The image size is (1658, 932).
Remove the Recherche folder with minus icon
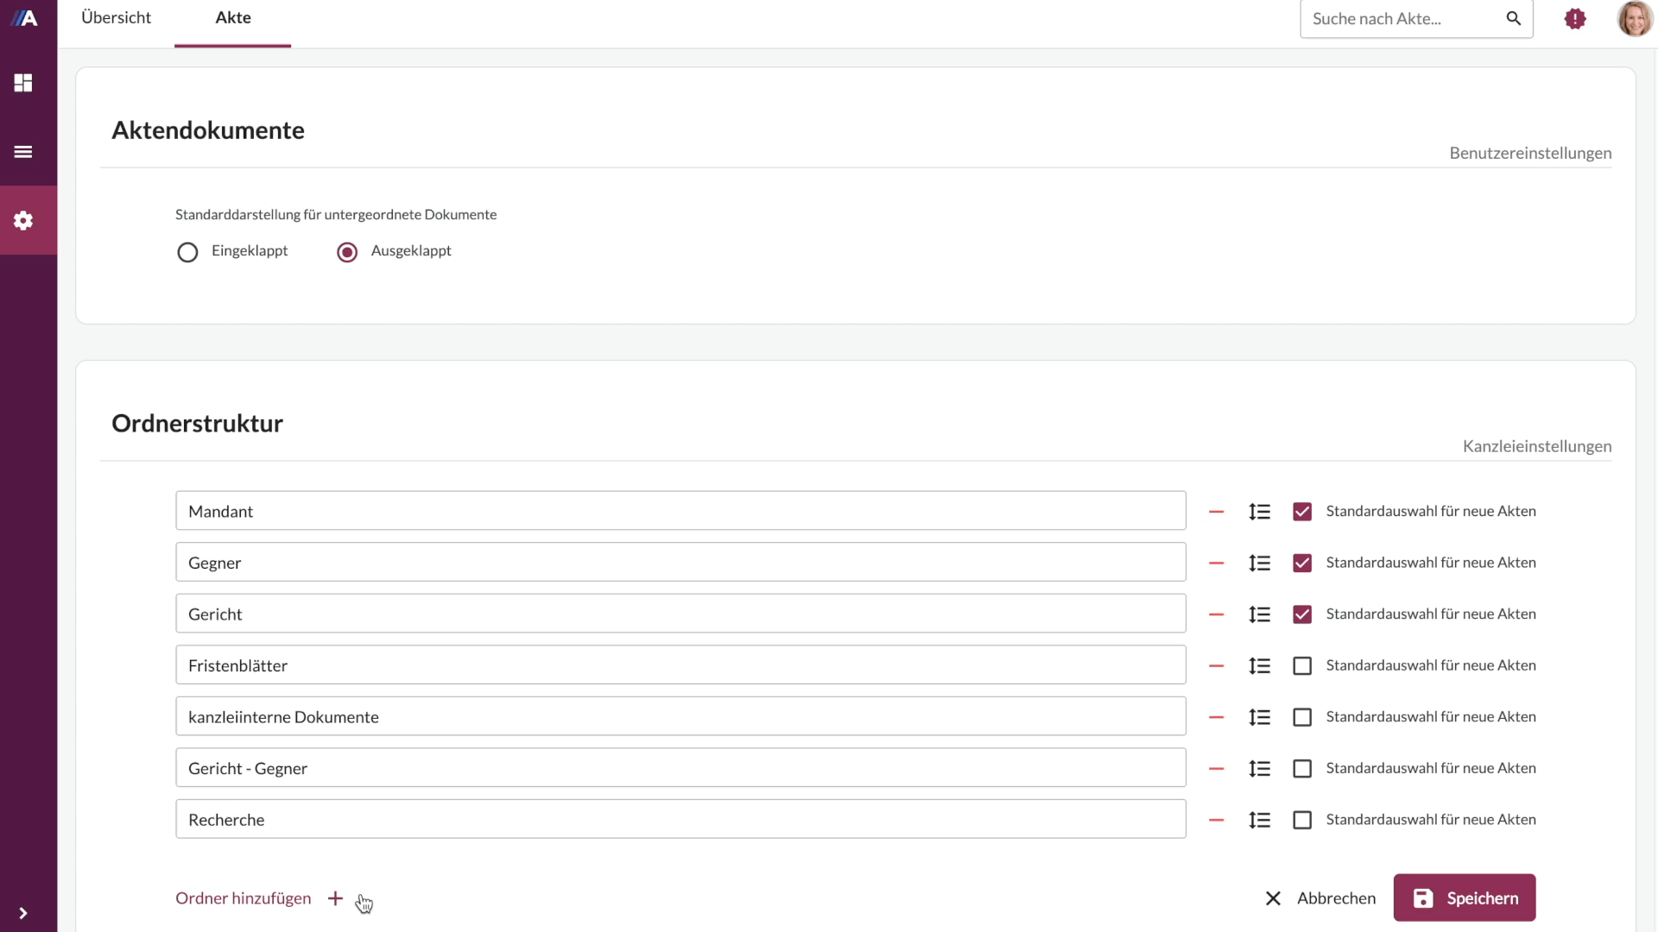click(x=1217, y=820)
